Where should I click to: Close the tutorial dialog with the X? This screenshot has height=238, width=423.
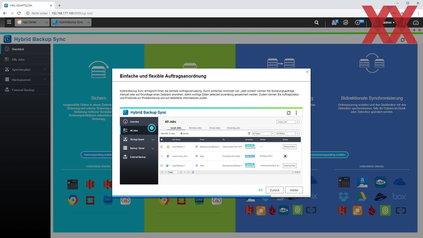click(x=307, y=72)
